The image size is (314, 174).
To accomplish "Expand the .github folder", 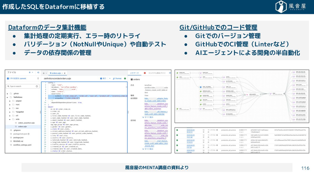I will pyautogui.click(x=7, y=93).
